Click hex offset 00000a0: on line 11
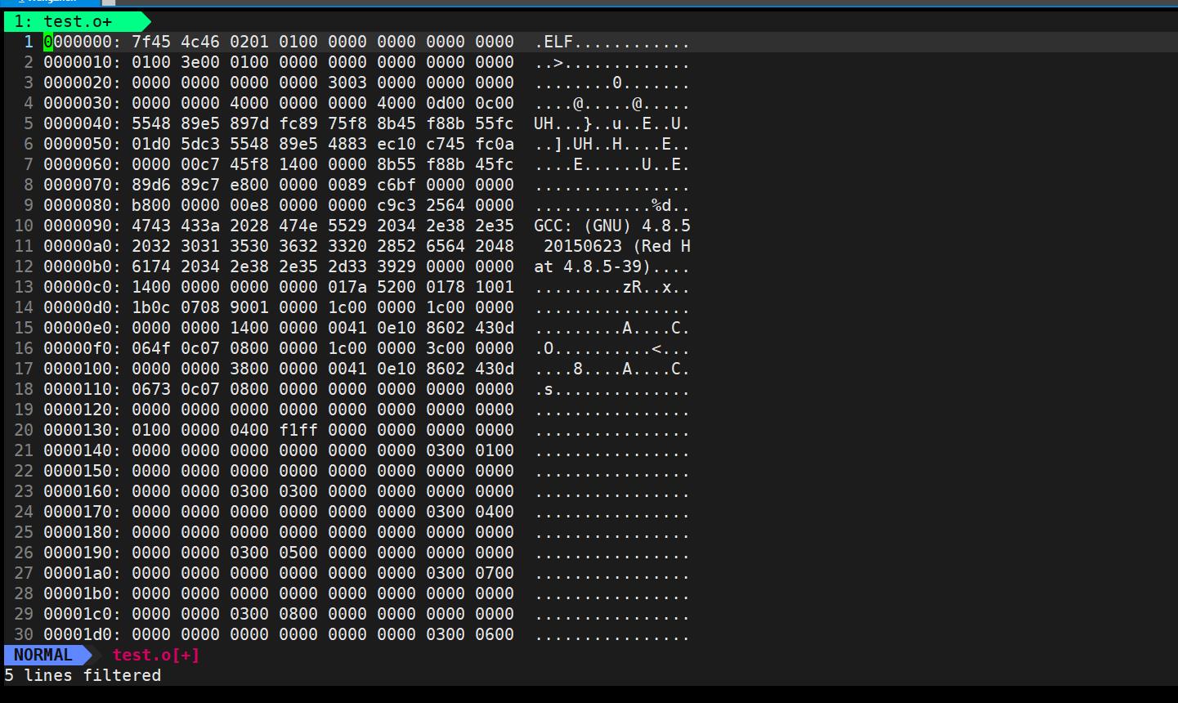Screen dimensions: 1178x703 (83, 246)
